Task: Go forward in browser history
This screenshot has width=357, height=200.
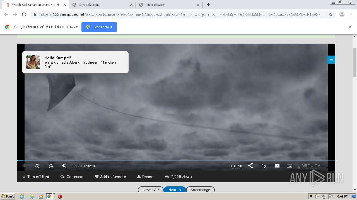Action: pyautogui.click(x=15, y=14)
